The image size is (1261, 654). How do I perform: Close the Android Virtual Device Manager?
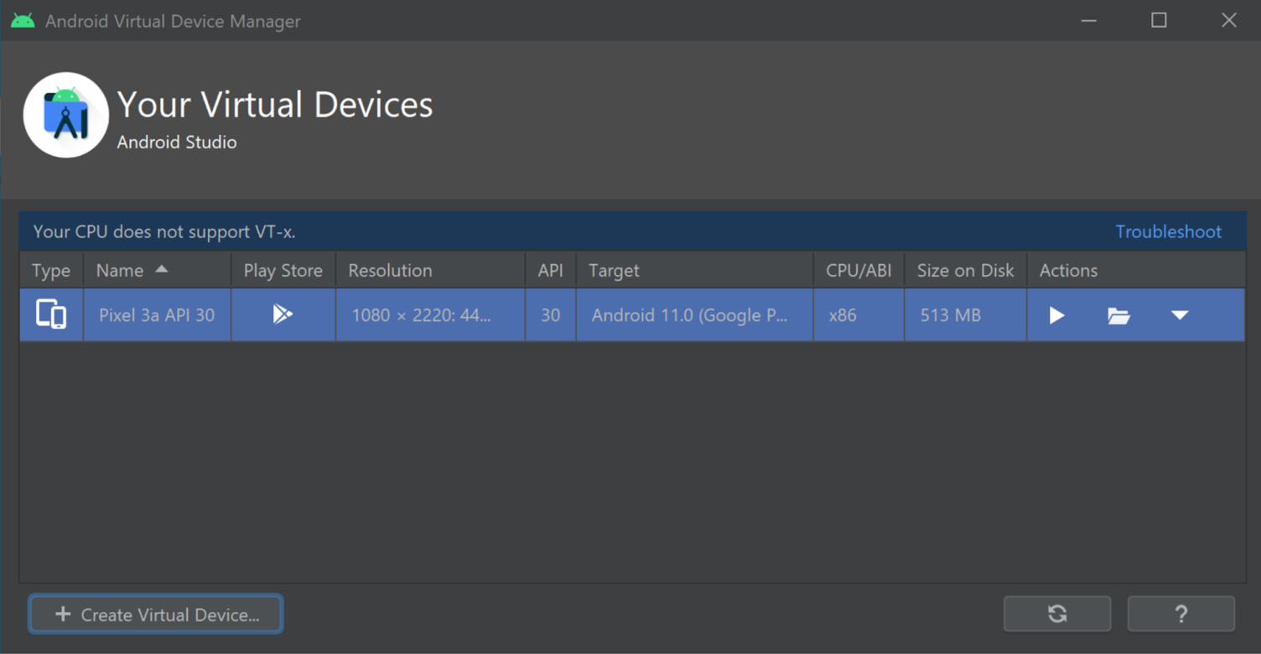click(1229, 20)
